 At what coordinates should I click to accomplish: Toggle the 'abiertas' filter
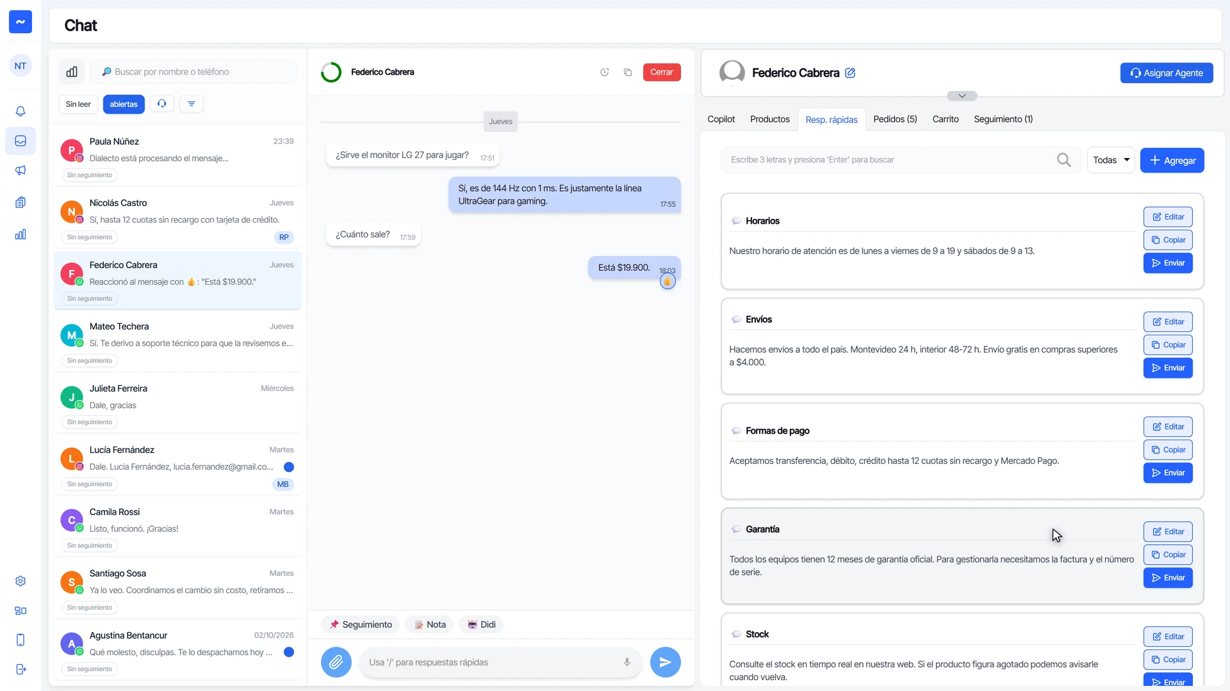tap(124, 104)
